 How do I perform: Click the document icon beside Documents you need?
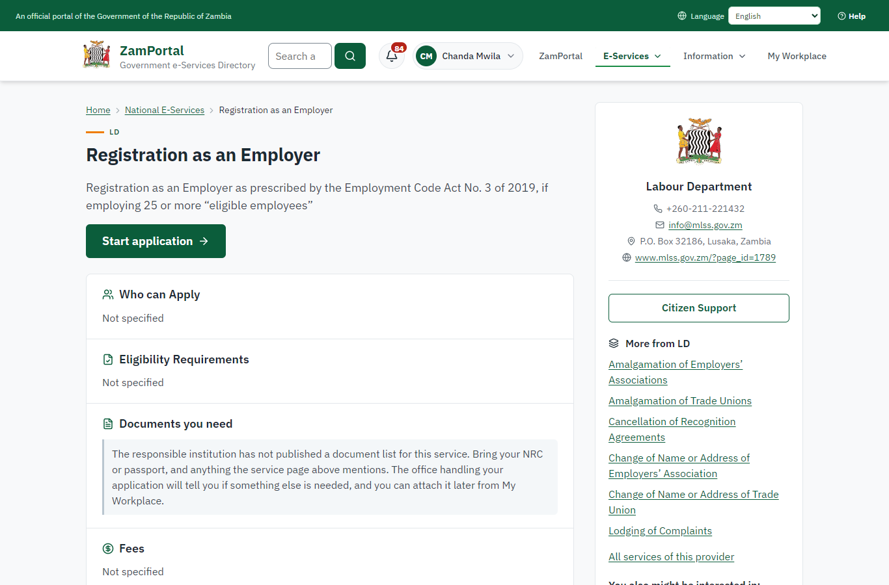point(108,424)
